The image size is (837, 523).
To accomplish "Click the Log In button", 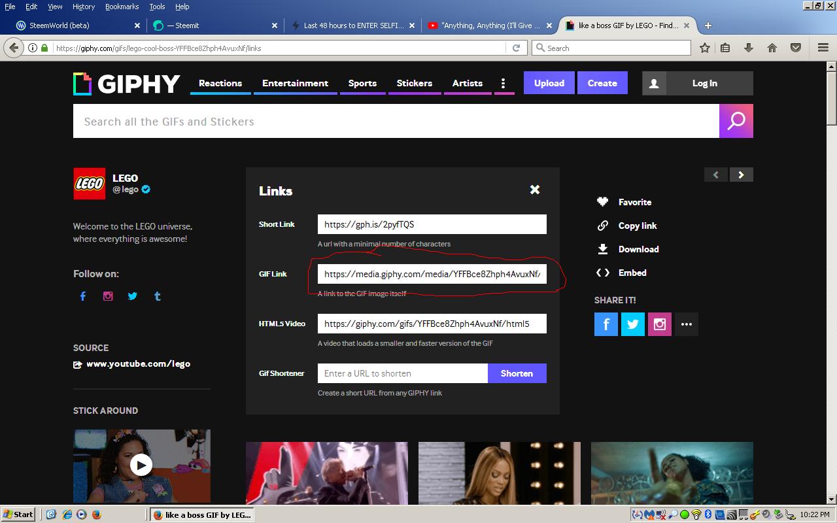I will click(698, 83).
